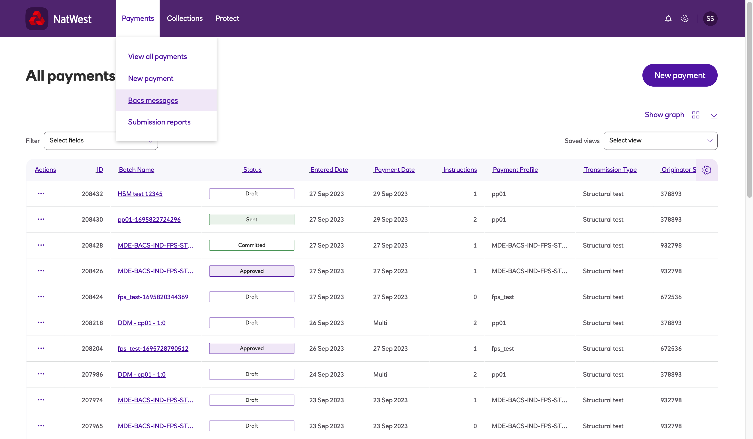Open actions menu for payment 208424
Screen dimensions: 753x439
coord(41,297)
